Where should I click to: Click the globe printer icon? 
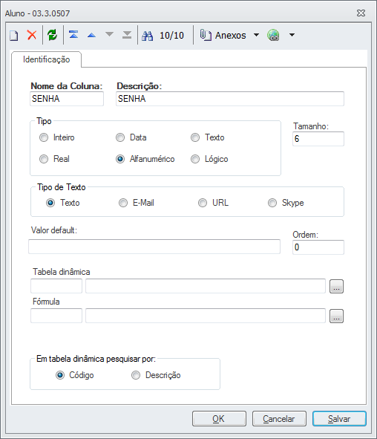(273, 35)
